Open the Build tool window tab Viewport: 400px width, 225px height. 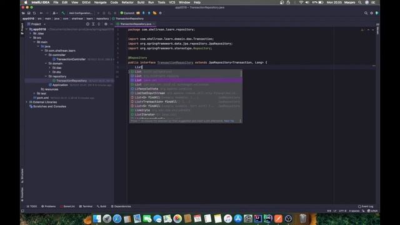click(101, 206)
